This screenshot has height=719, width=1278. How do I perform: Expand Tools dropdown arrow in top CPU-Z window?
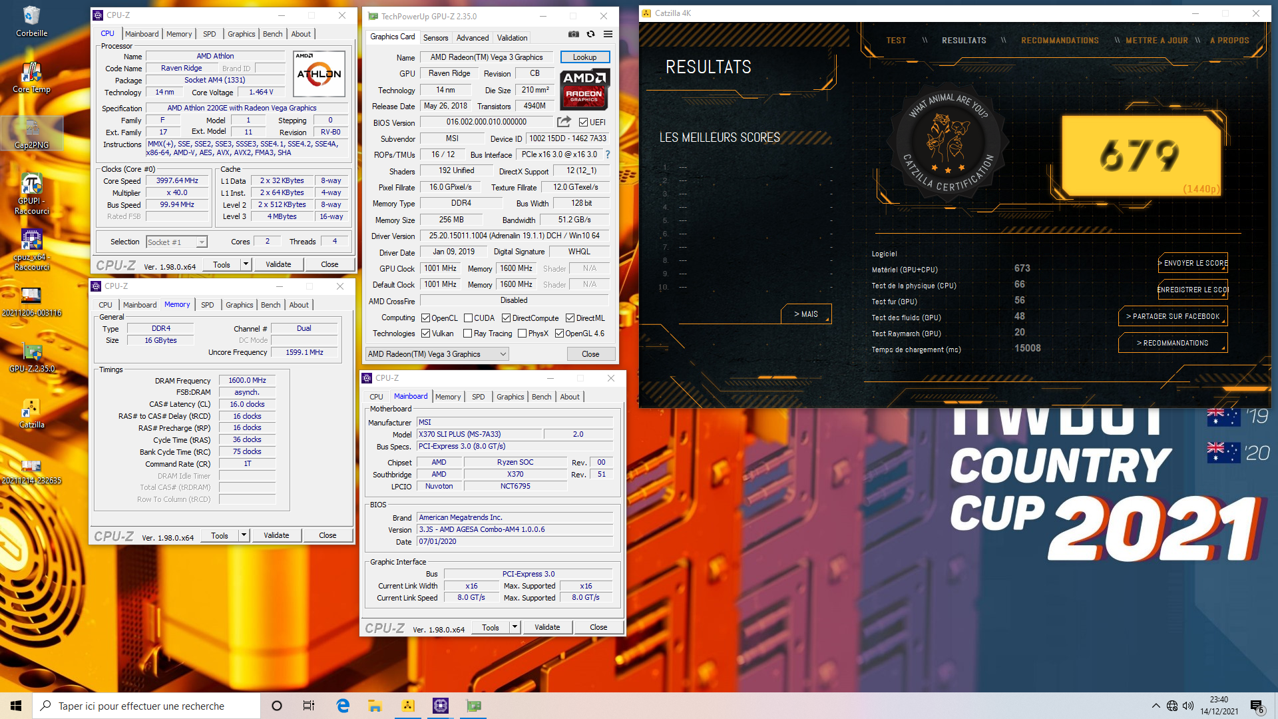(246, 264)
